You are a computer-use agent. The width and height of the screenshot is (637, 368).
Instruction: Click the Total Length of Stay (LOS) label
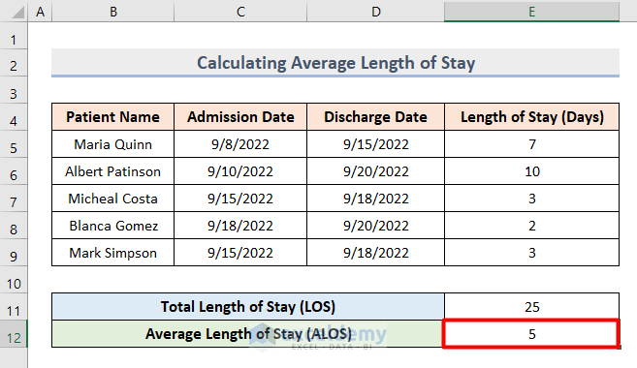(x=248, y=306)
